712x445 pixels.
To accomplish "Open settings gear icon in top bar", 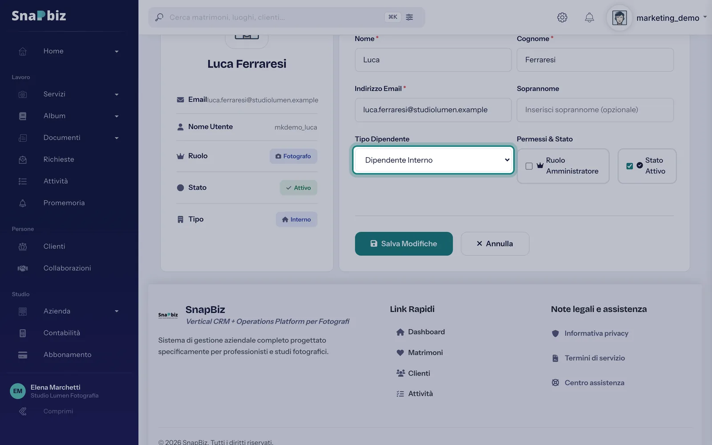I will coord(562,17).
